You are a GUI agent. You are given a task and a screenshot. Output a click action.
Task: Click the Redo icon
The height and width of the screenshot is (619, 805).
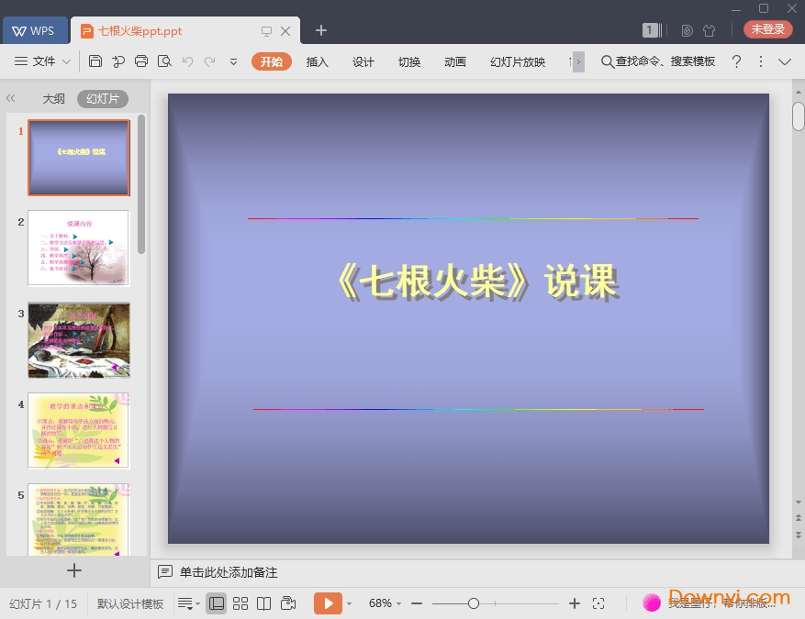pos(209,61)
